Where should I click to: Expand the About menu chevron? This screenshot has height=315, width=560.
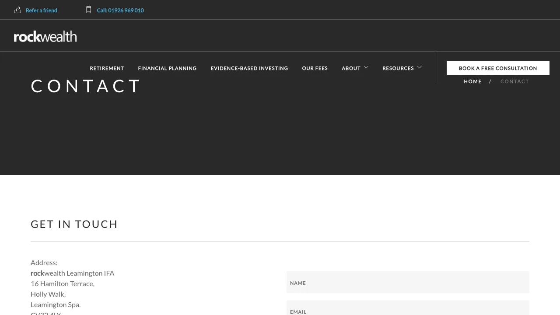pos(366,67)
